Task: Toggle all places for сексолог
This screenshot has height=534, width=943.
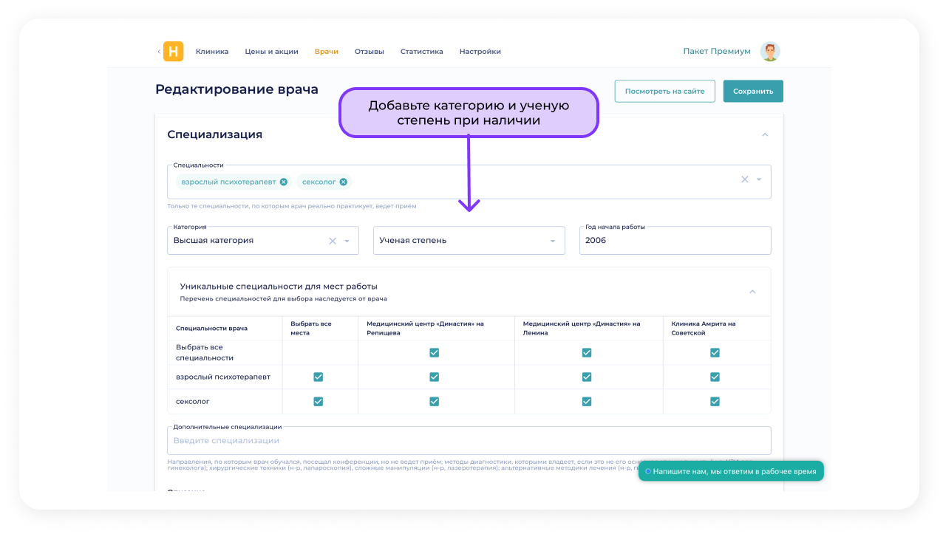Action: click(x=319, y=401)
